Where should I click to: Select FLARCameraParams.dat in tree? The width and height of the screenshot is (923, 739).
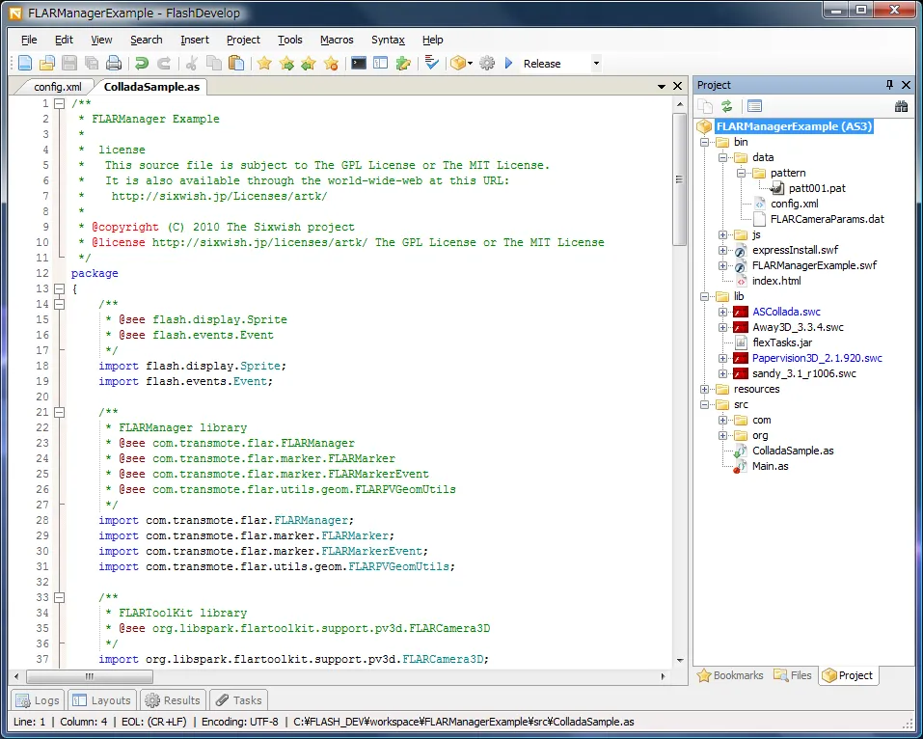click(828, 219)
